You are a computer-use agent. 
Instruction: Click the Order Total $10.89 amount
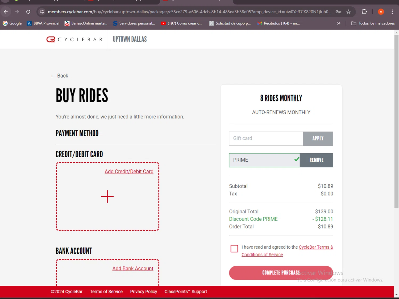pyautogui.click(x=325, y=227)
